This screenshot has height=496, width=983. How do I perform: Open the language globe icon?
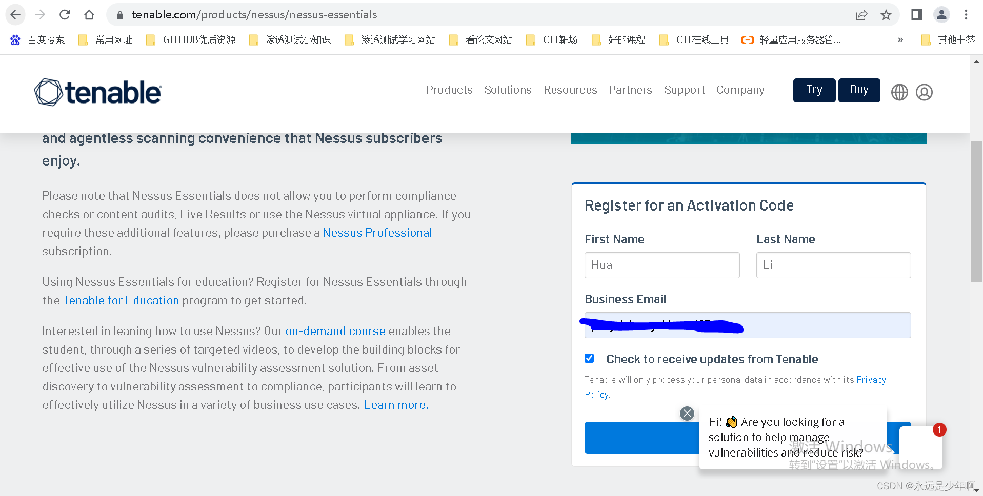click(899, 92)
